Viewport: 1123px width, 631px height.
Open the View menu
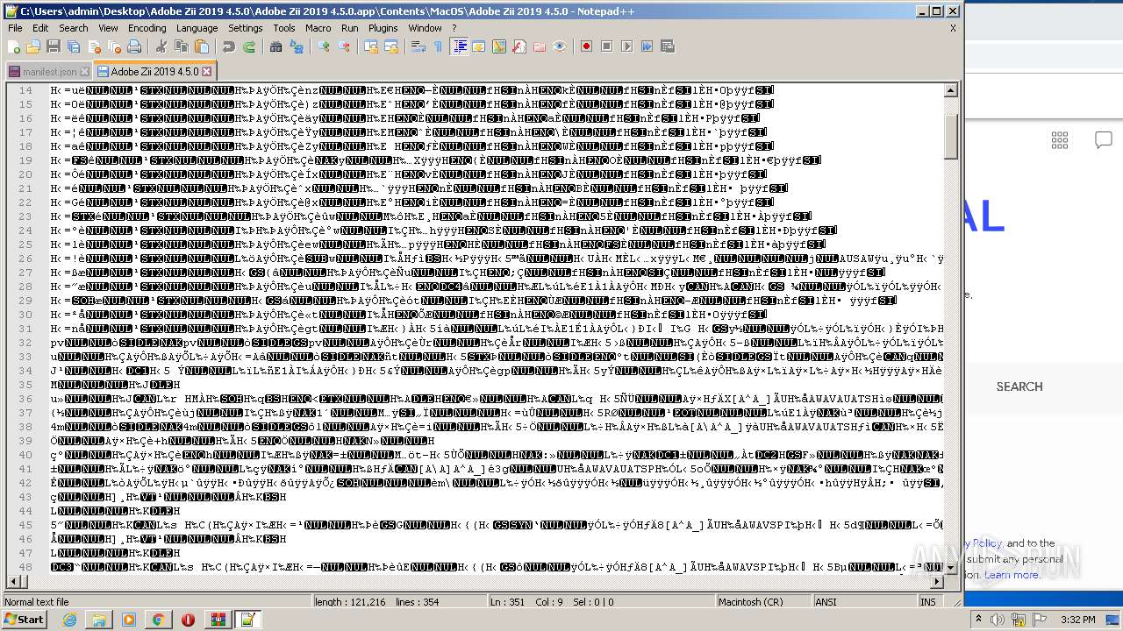(108, 28)
